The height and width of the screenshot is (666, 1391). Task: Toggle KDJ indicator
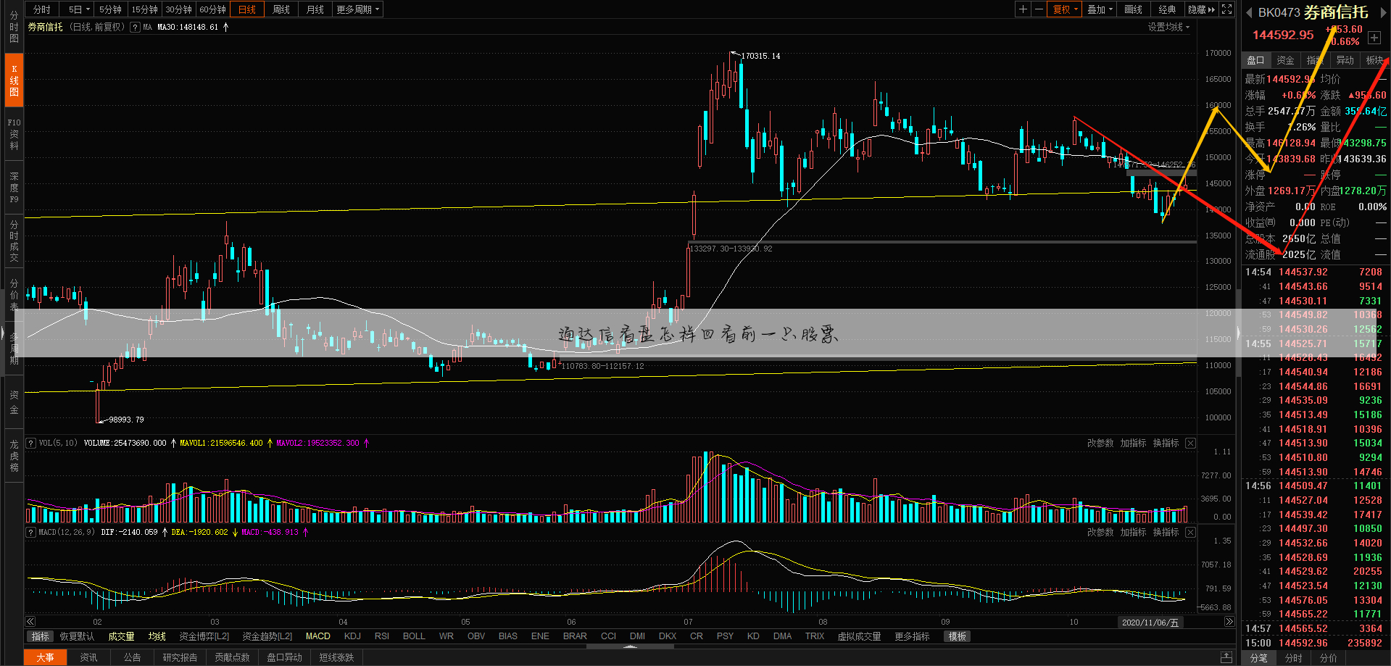pos(353,636)
